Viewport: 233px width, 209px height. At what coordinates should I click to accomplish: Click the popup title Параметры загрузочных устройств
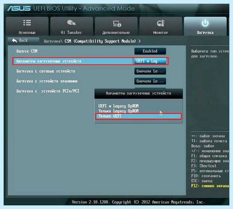tap(138, 93)
